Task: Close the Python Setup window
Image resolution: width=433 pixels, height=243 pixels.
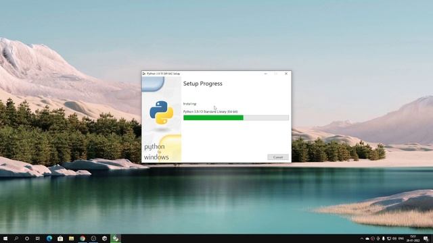Action: click(x=286, y=74)
